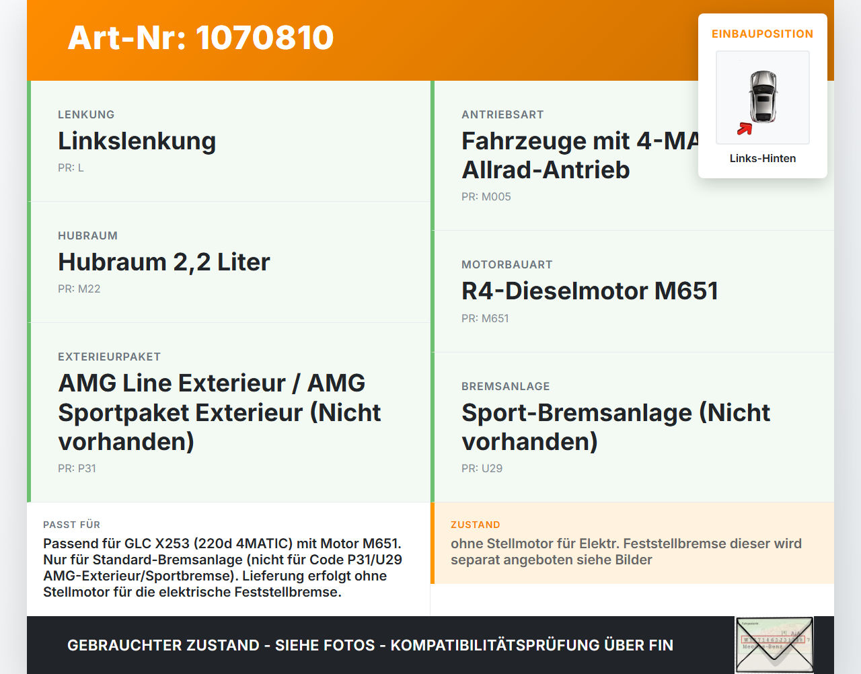The width and height of the screenshot is (861, 674).
Task: Select the Passend für GLC X253 paragraph
Action: (x=223, y=568)
